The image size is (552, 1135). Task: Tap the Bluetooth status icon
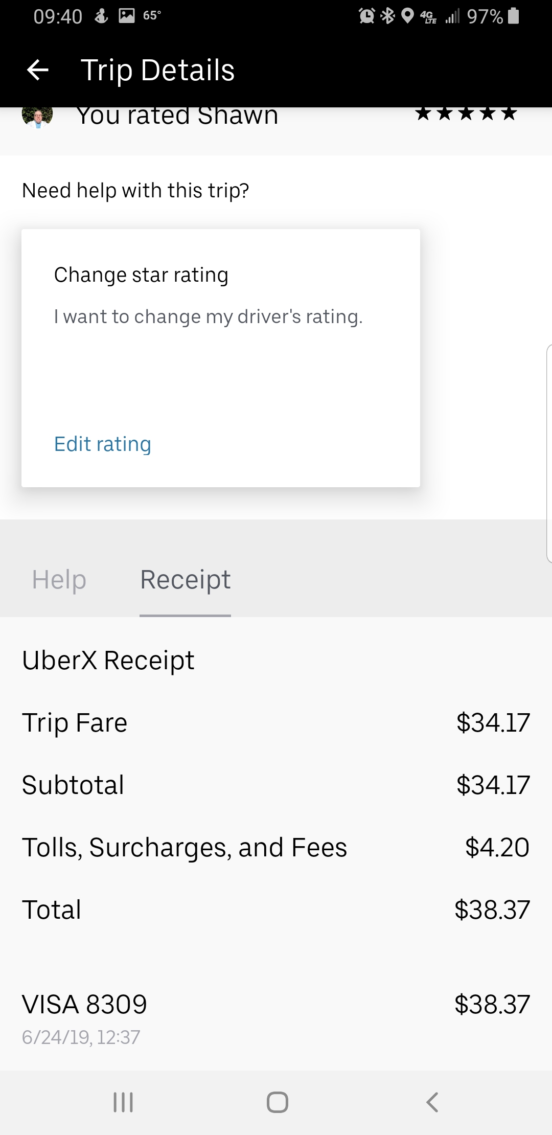click(388, 16)
